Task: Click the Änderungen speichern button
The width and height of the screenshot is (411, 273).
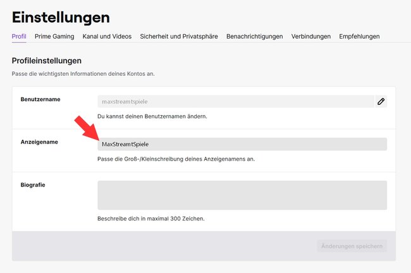Action: point(352,246)
